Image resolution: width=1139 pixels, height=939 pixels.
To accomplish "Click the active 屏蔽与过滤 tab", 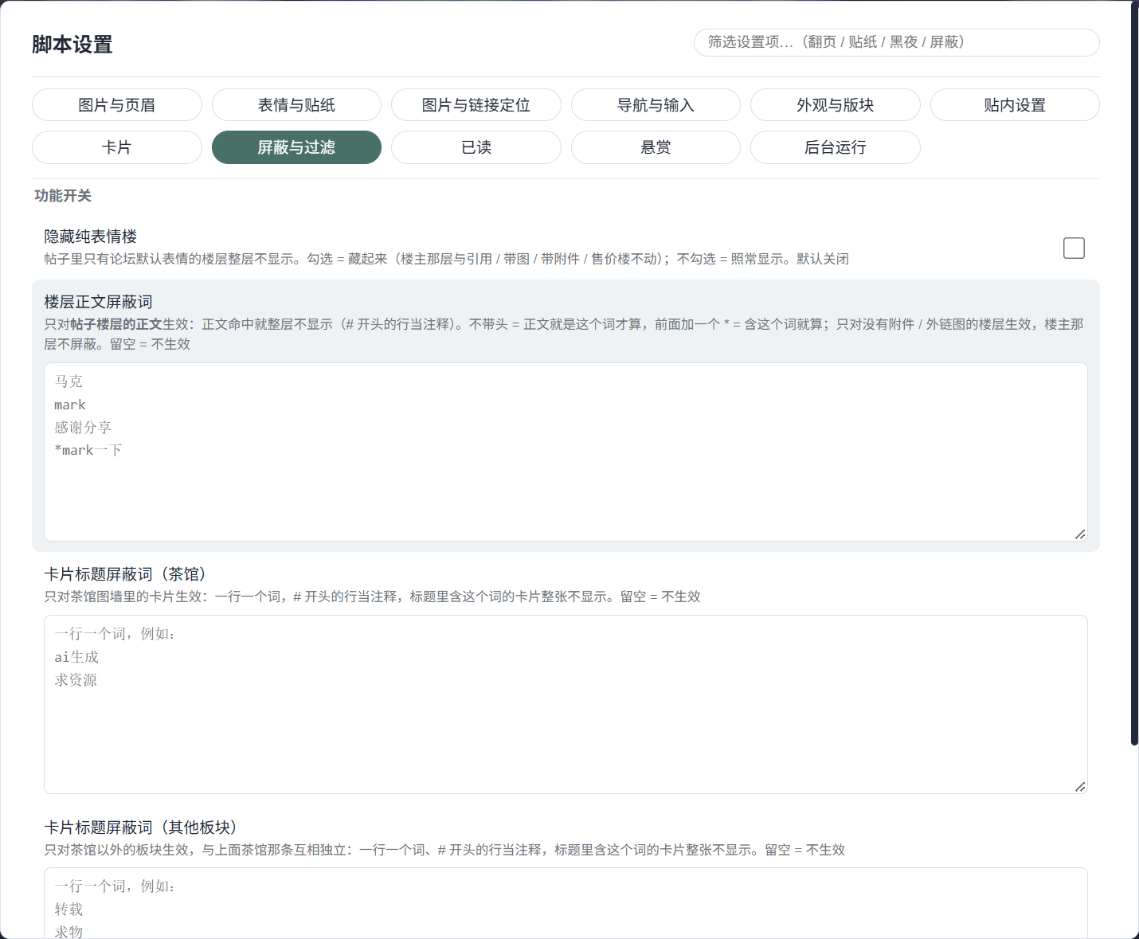I will pos(296,147).
